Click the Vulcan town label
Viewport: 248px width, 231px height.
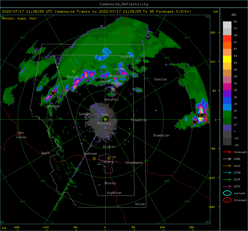click(x=140, y=204)
